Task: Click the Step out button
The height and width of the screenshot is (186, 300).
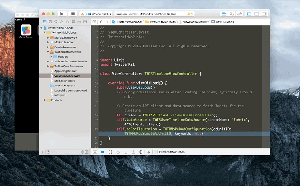Action: coord(133,152)
